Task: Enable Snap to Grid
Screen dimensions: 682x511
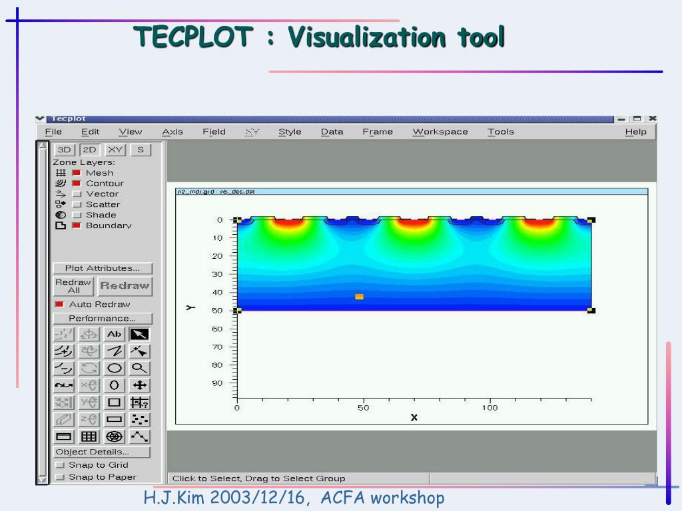Action: pos(60,465)
